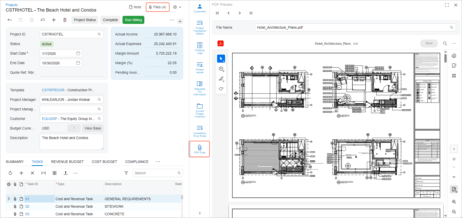Open Project ID lookup

pyautogui.click(x=99, y=34)
